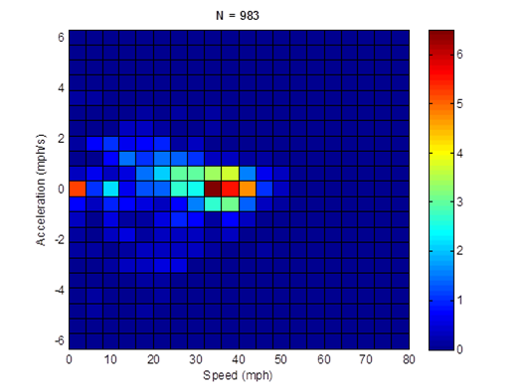Click the plot title 'N = 983'
Viewport: 525px width, 392px height.
pyautogui.click(x=238, y=16)
